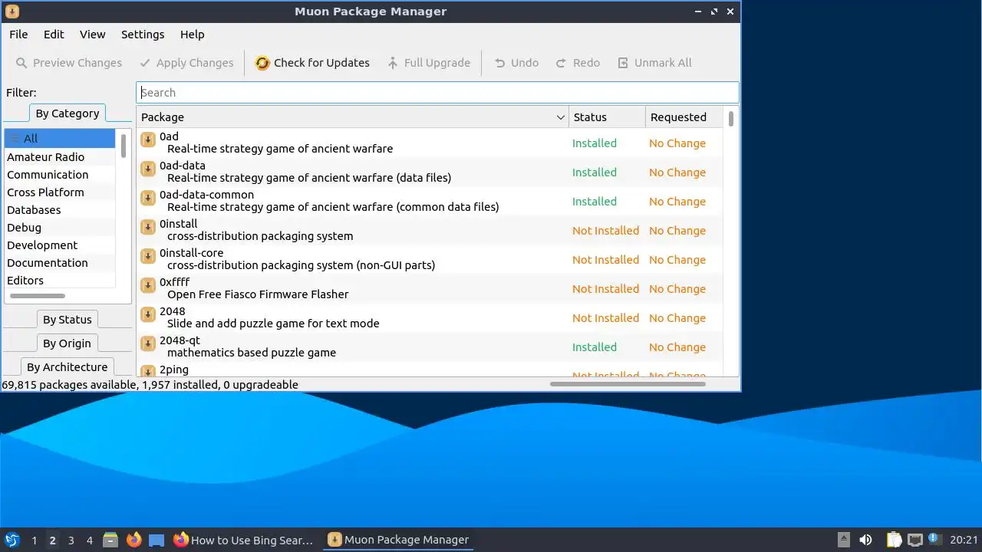982x552 pixels.
Task: Click the package icon next to 0ad-data-common
Action: point(148,198)
